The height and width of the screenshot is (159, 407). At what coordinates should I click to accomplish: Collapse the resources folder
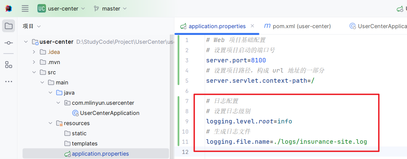[50, 123]
